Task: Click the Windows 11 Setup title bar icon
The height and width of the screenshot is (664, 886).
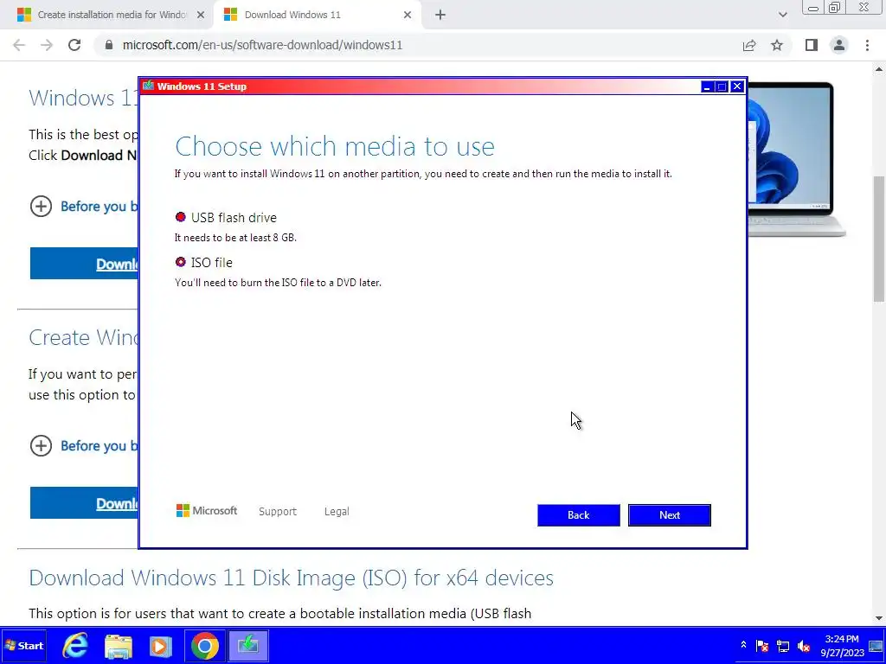Action: click(148, 86)
